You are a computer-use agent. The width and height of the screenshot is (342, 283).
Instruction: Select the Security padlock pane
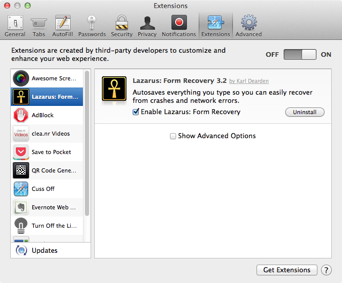[121, 26]
